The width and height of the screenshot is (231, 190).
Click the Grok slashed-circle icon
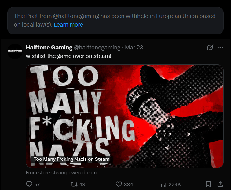pyautogui.click(x=210, y=48)
